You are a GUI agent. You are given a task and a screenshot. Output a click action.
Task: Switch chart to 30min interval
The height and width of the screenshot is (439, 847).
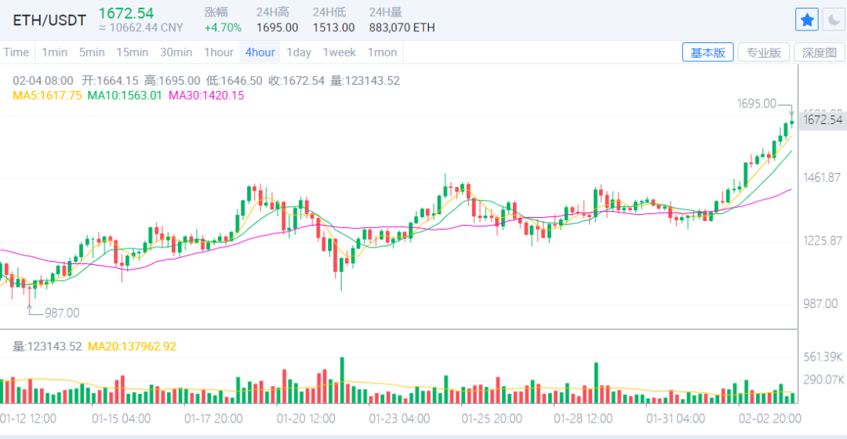pyautogui.click(x=176, y=53)
